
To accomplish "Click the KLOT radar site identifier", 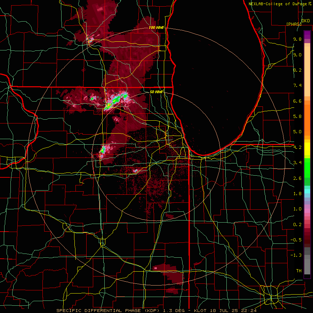I will [x=201, y=311].
